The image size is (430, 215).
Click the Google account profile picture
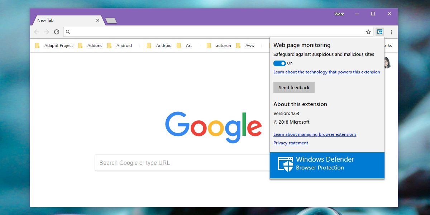387,63
